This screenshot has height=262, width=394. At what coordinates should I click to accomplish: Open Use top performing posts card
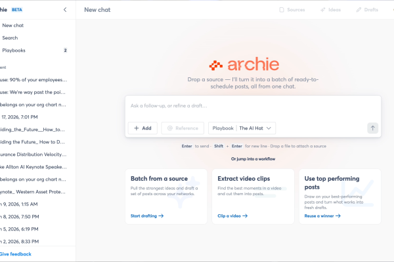click(340, 196)
